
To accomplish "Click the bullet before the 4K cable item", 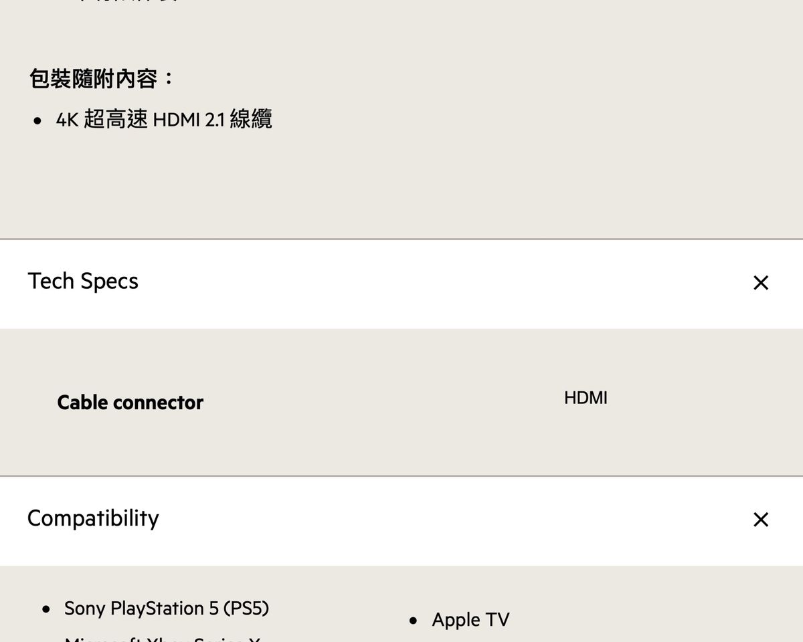I will (x=38, y=122).
